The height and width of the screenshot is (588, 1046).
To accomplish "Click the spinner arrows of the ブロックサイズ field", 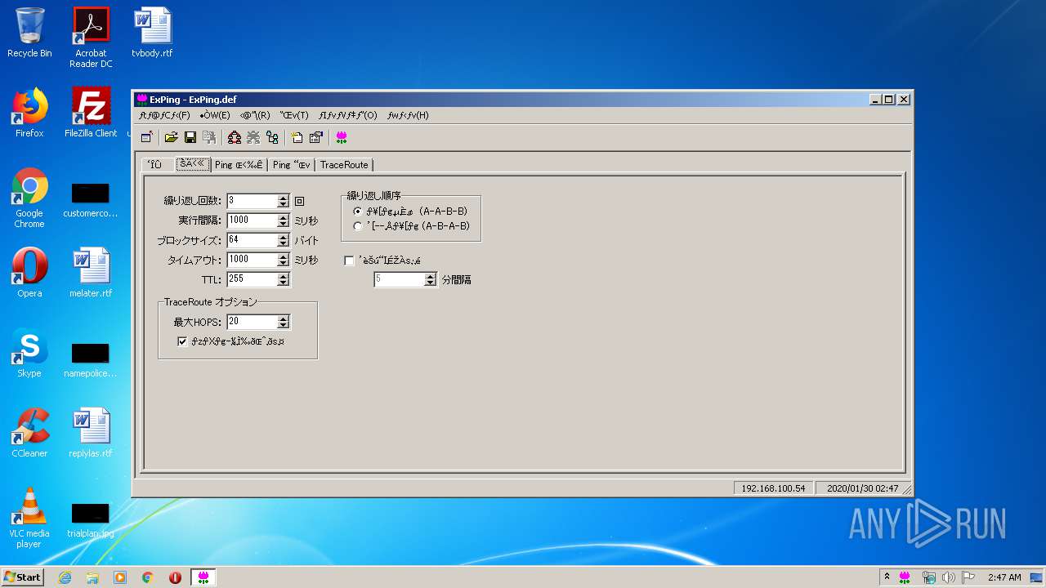I will (284, 240).
